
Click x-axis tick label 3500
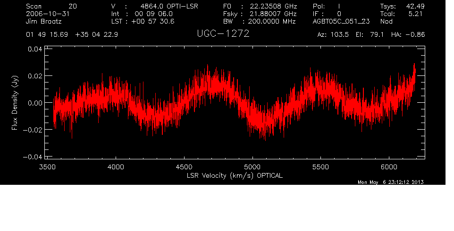pyautogui.click(x=47, y=167)
